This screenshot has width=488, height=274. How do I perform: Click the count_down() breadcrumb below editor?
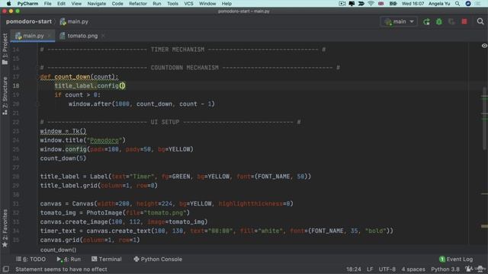click(x=58, y=250)
